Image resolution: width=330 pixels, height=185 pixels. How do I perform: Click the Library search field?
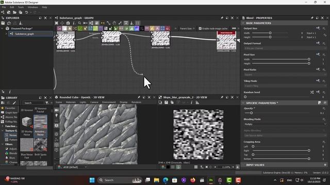point(33,103)
